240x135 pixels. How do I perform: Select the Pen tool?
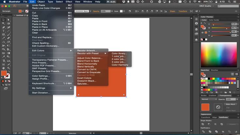click(3, 27)
